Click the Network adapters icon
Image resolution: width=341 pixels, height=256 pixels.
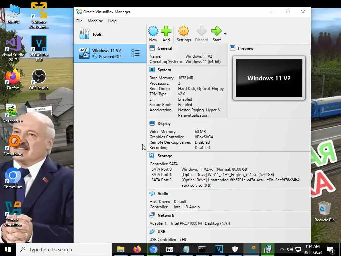(152, 215)
